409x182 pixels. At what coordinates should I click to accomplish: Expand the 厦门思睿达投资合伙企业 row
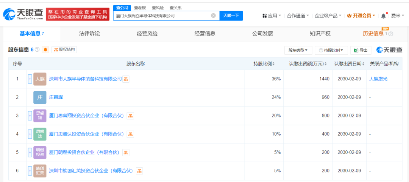[30, 134]
